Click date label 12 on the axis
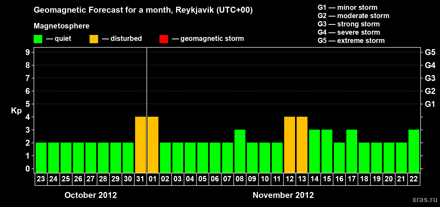Image resolution: width=440 pixels, height=207 pixels. click(x=289, y=179)
